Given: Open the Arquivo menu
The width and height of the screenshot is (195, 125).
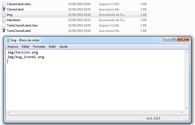Looking at the screenshot, I should [13, 46].
